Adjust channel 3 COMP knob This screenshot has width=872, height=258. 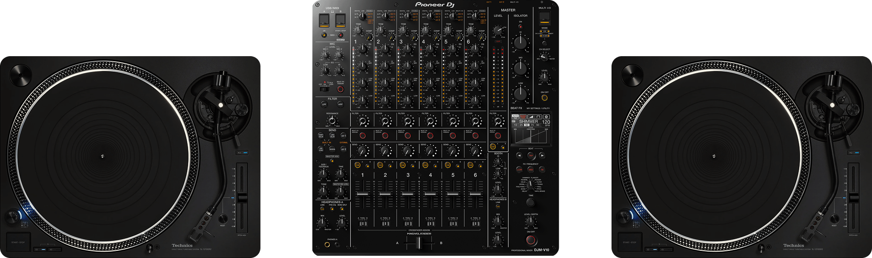tap(414, 37)
